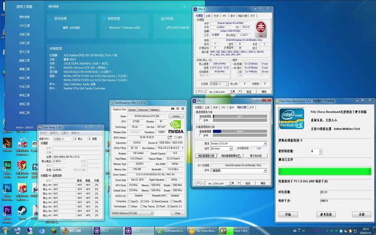Click the Windows Start button
Screen dimensions: 376x235
pos(5,231)
